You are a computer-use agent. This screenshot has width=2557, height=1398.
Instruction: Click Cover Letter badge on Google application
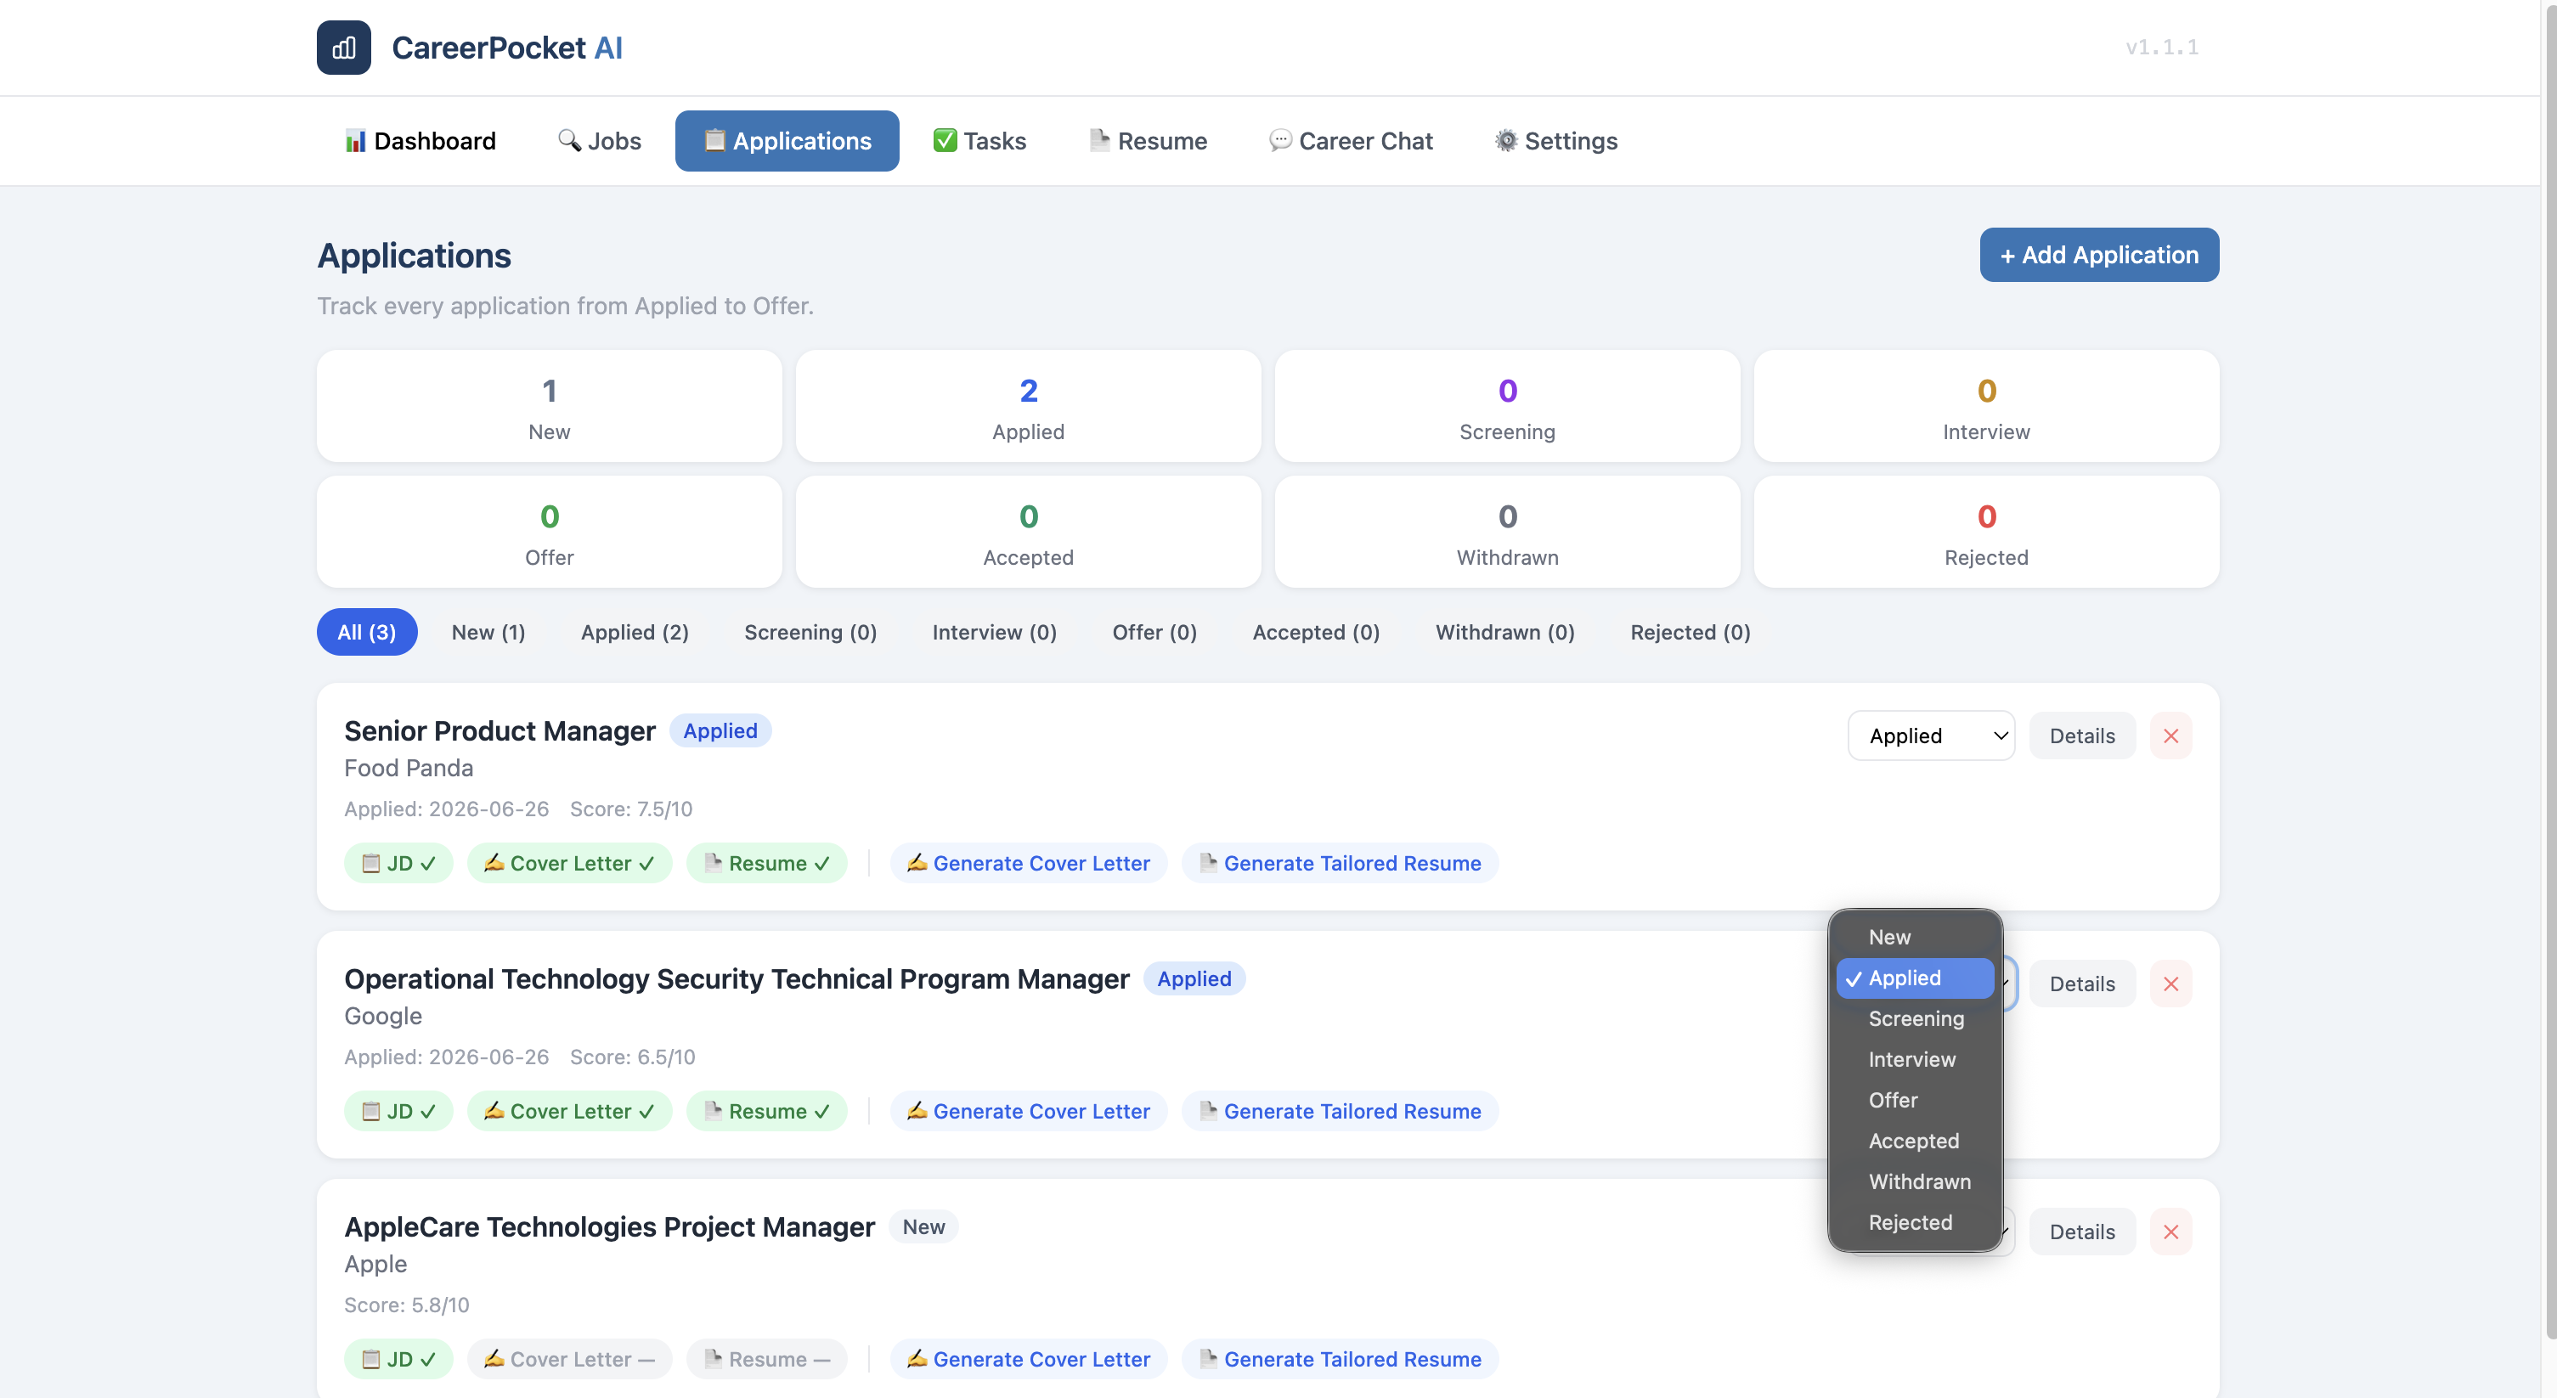(x=569, y=1111)
